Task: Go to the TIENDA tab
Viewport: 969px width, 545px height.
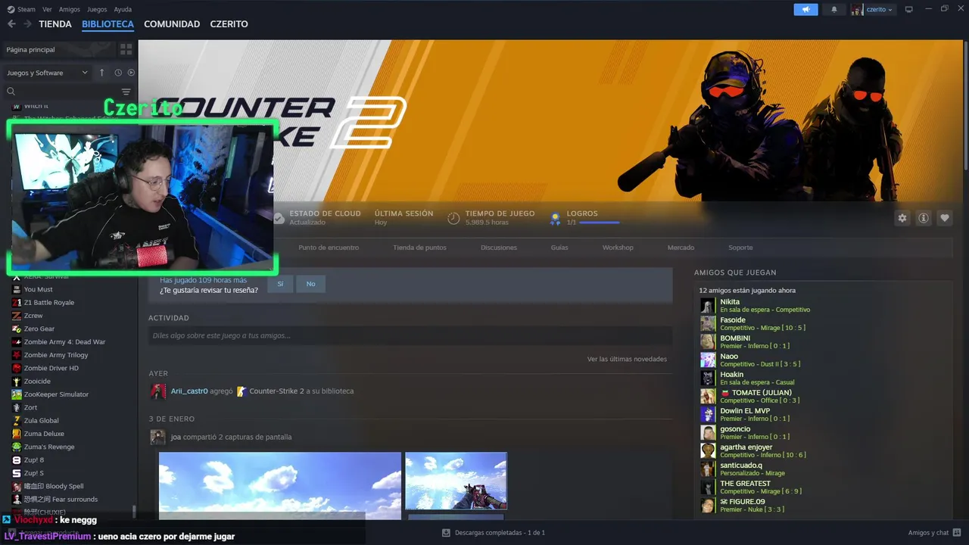Action: tap(55, 24)
